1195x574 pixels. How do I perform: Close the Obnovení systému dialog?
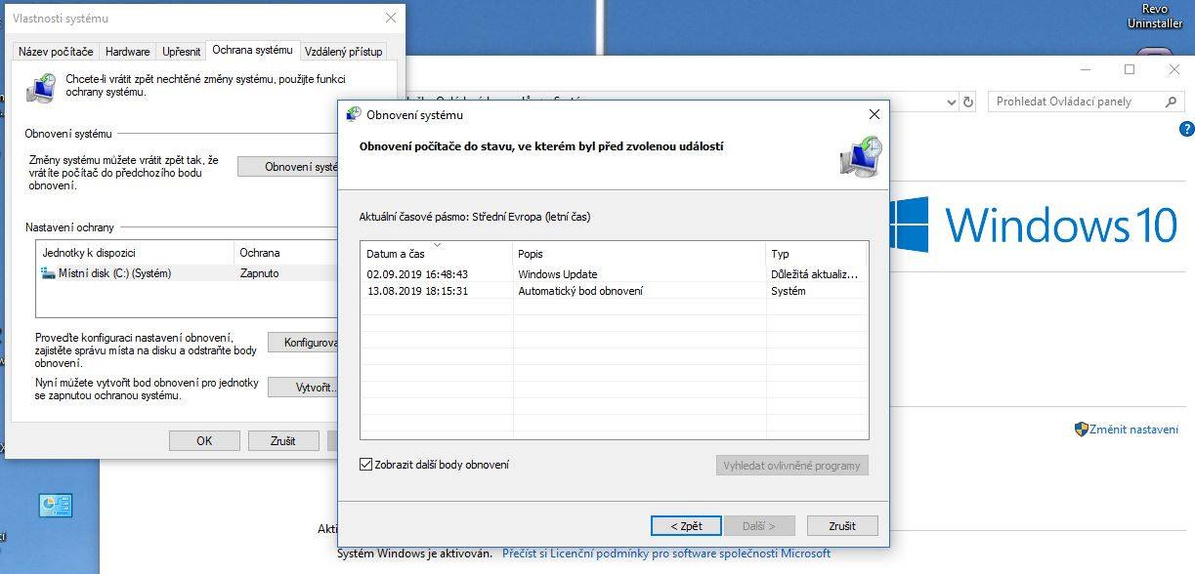pyautogui.click(x=875, y=114)
